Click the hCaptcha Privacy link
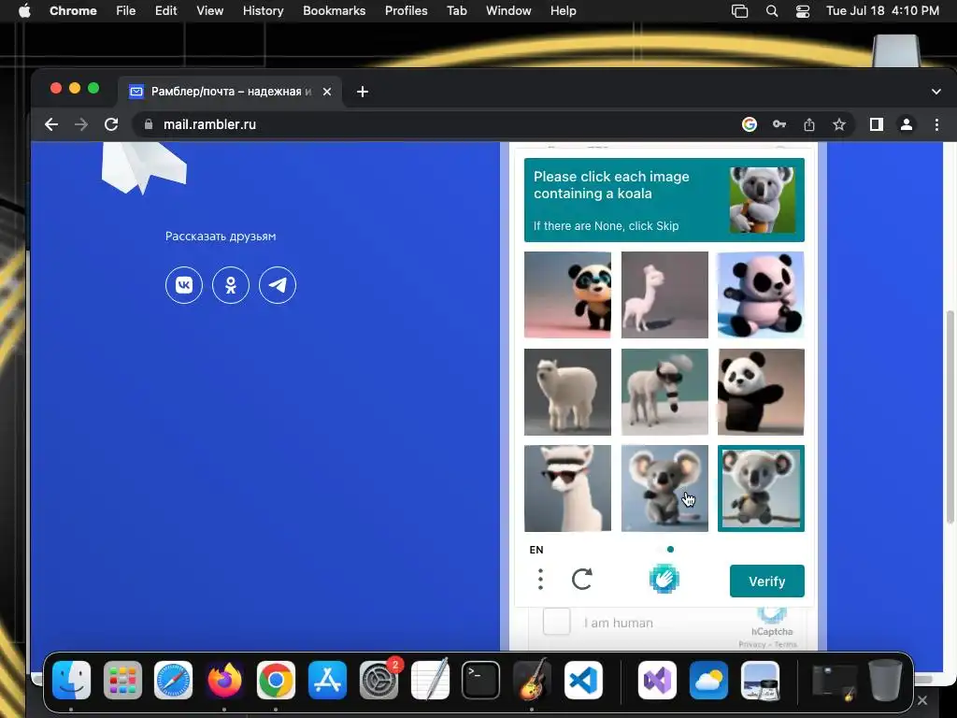 point(752,644)
